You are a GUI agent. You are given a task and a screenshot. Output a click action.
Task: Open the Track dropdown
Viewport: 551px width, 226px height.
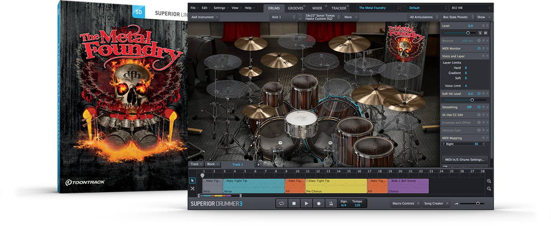196,164
